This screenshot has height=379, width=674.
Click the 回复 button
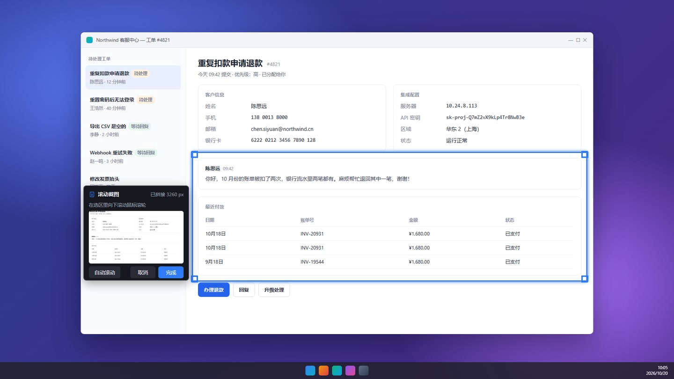[244, 290]
